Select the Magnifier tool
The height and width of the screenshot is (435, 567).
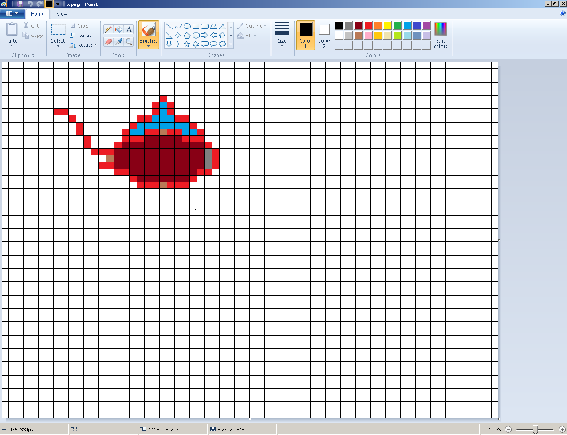click(x=129, y=42)
